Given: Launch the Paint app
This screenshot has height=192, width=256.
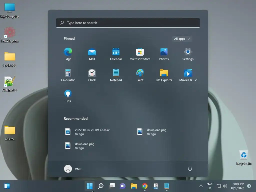Looking at the screenshot, I should (140, 75).
